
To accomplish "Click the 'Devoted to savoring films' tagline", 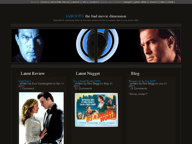I will click(x=96, y=20).
